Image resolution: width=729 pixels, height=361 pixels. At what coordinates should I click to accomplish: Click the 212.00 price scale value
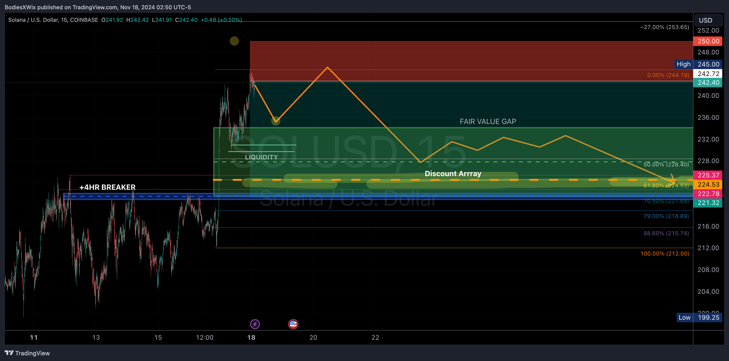tap(708, 248)
